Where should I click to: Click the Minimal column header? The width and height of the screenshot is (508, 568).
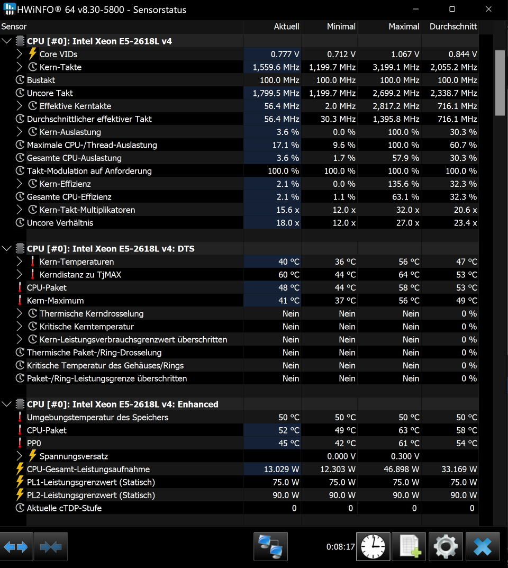tap(329, 26)
